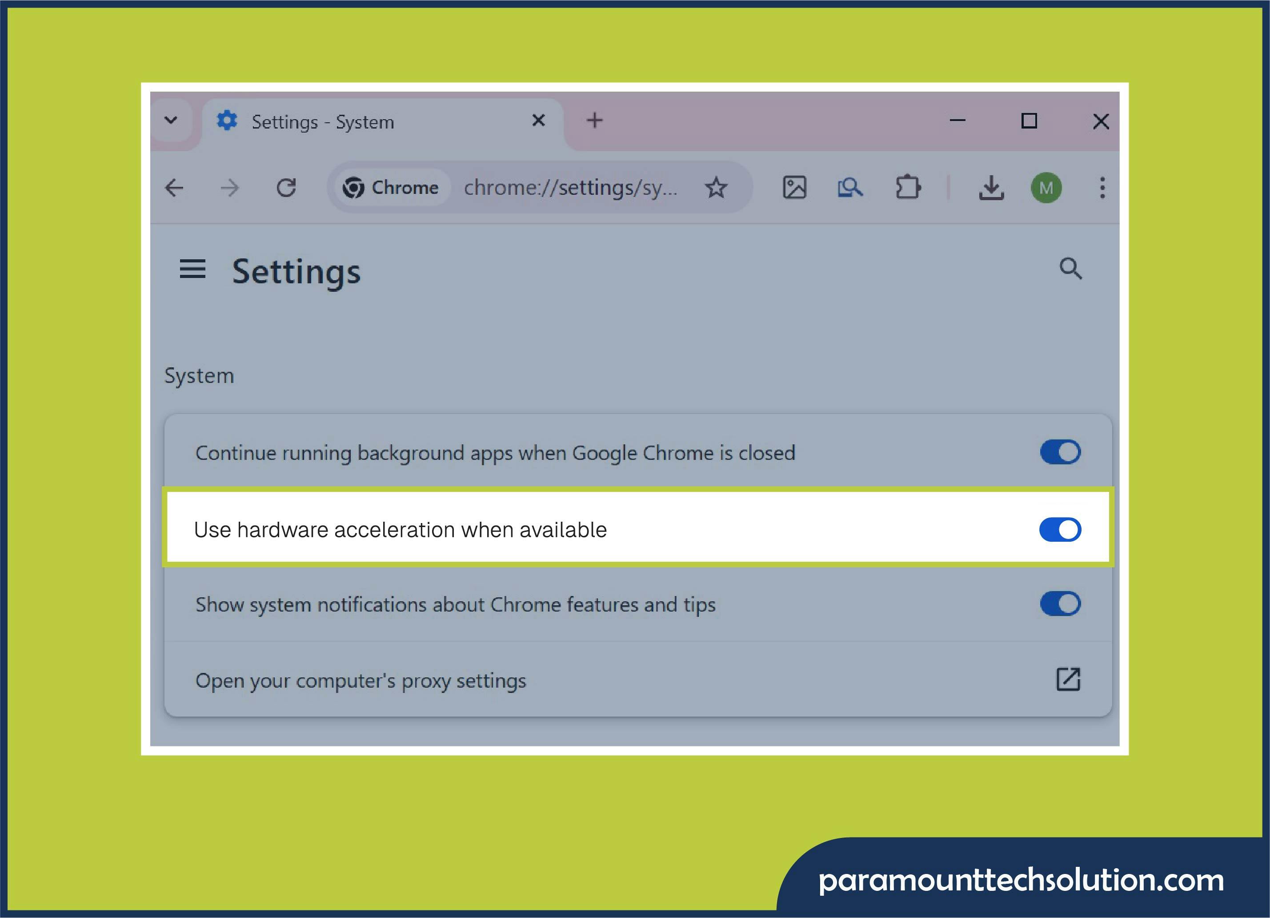The image size is (1270, 918).
Task: Toggle Use hardware acceleration when available
Action: [x=1059, y=528]
